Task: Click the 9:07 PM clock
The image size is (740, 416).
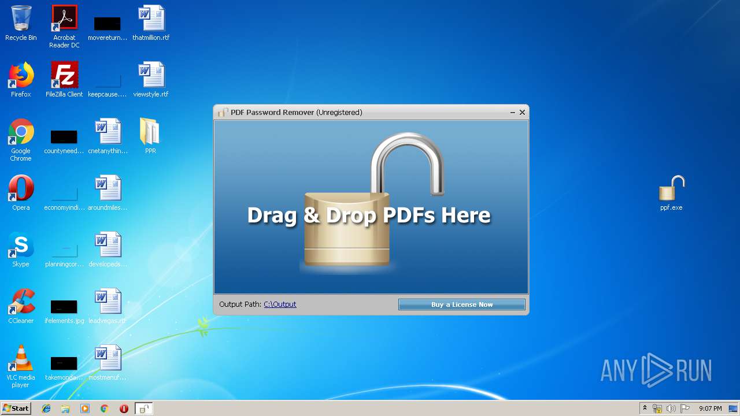Action: [x=710, y=408]
